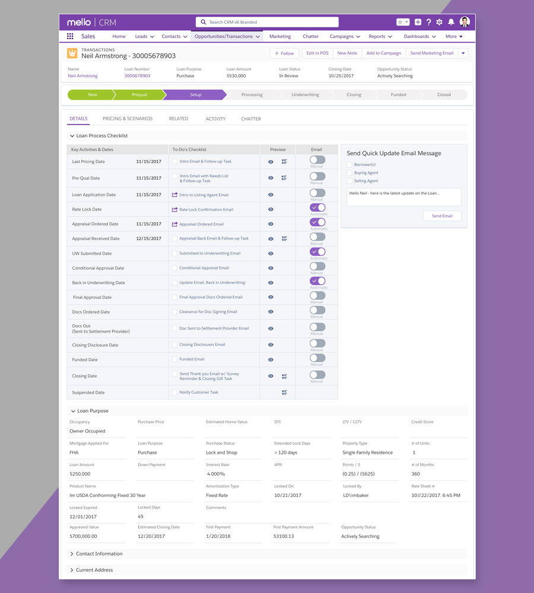Check the Selling Agent checkbox

point(349,181)
